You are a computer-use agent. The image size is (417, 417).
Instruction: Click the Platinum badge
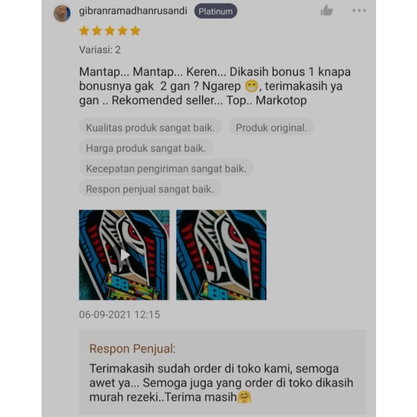coord(216,11)
